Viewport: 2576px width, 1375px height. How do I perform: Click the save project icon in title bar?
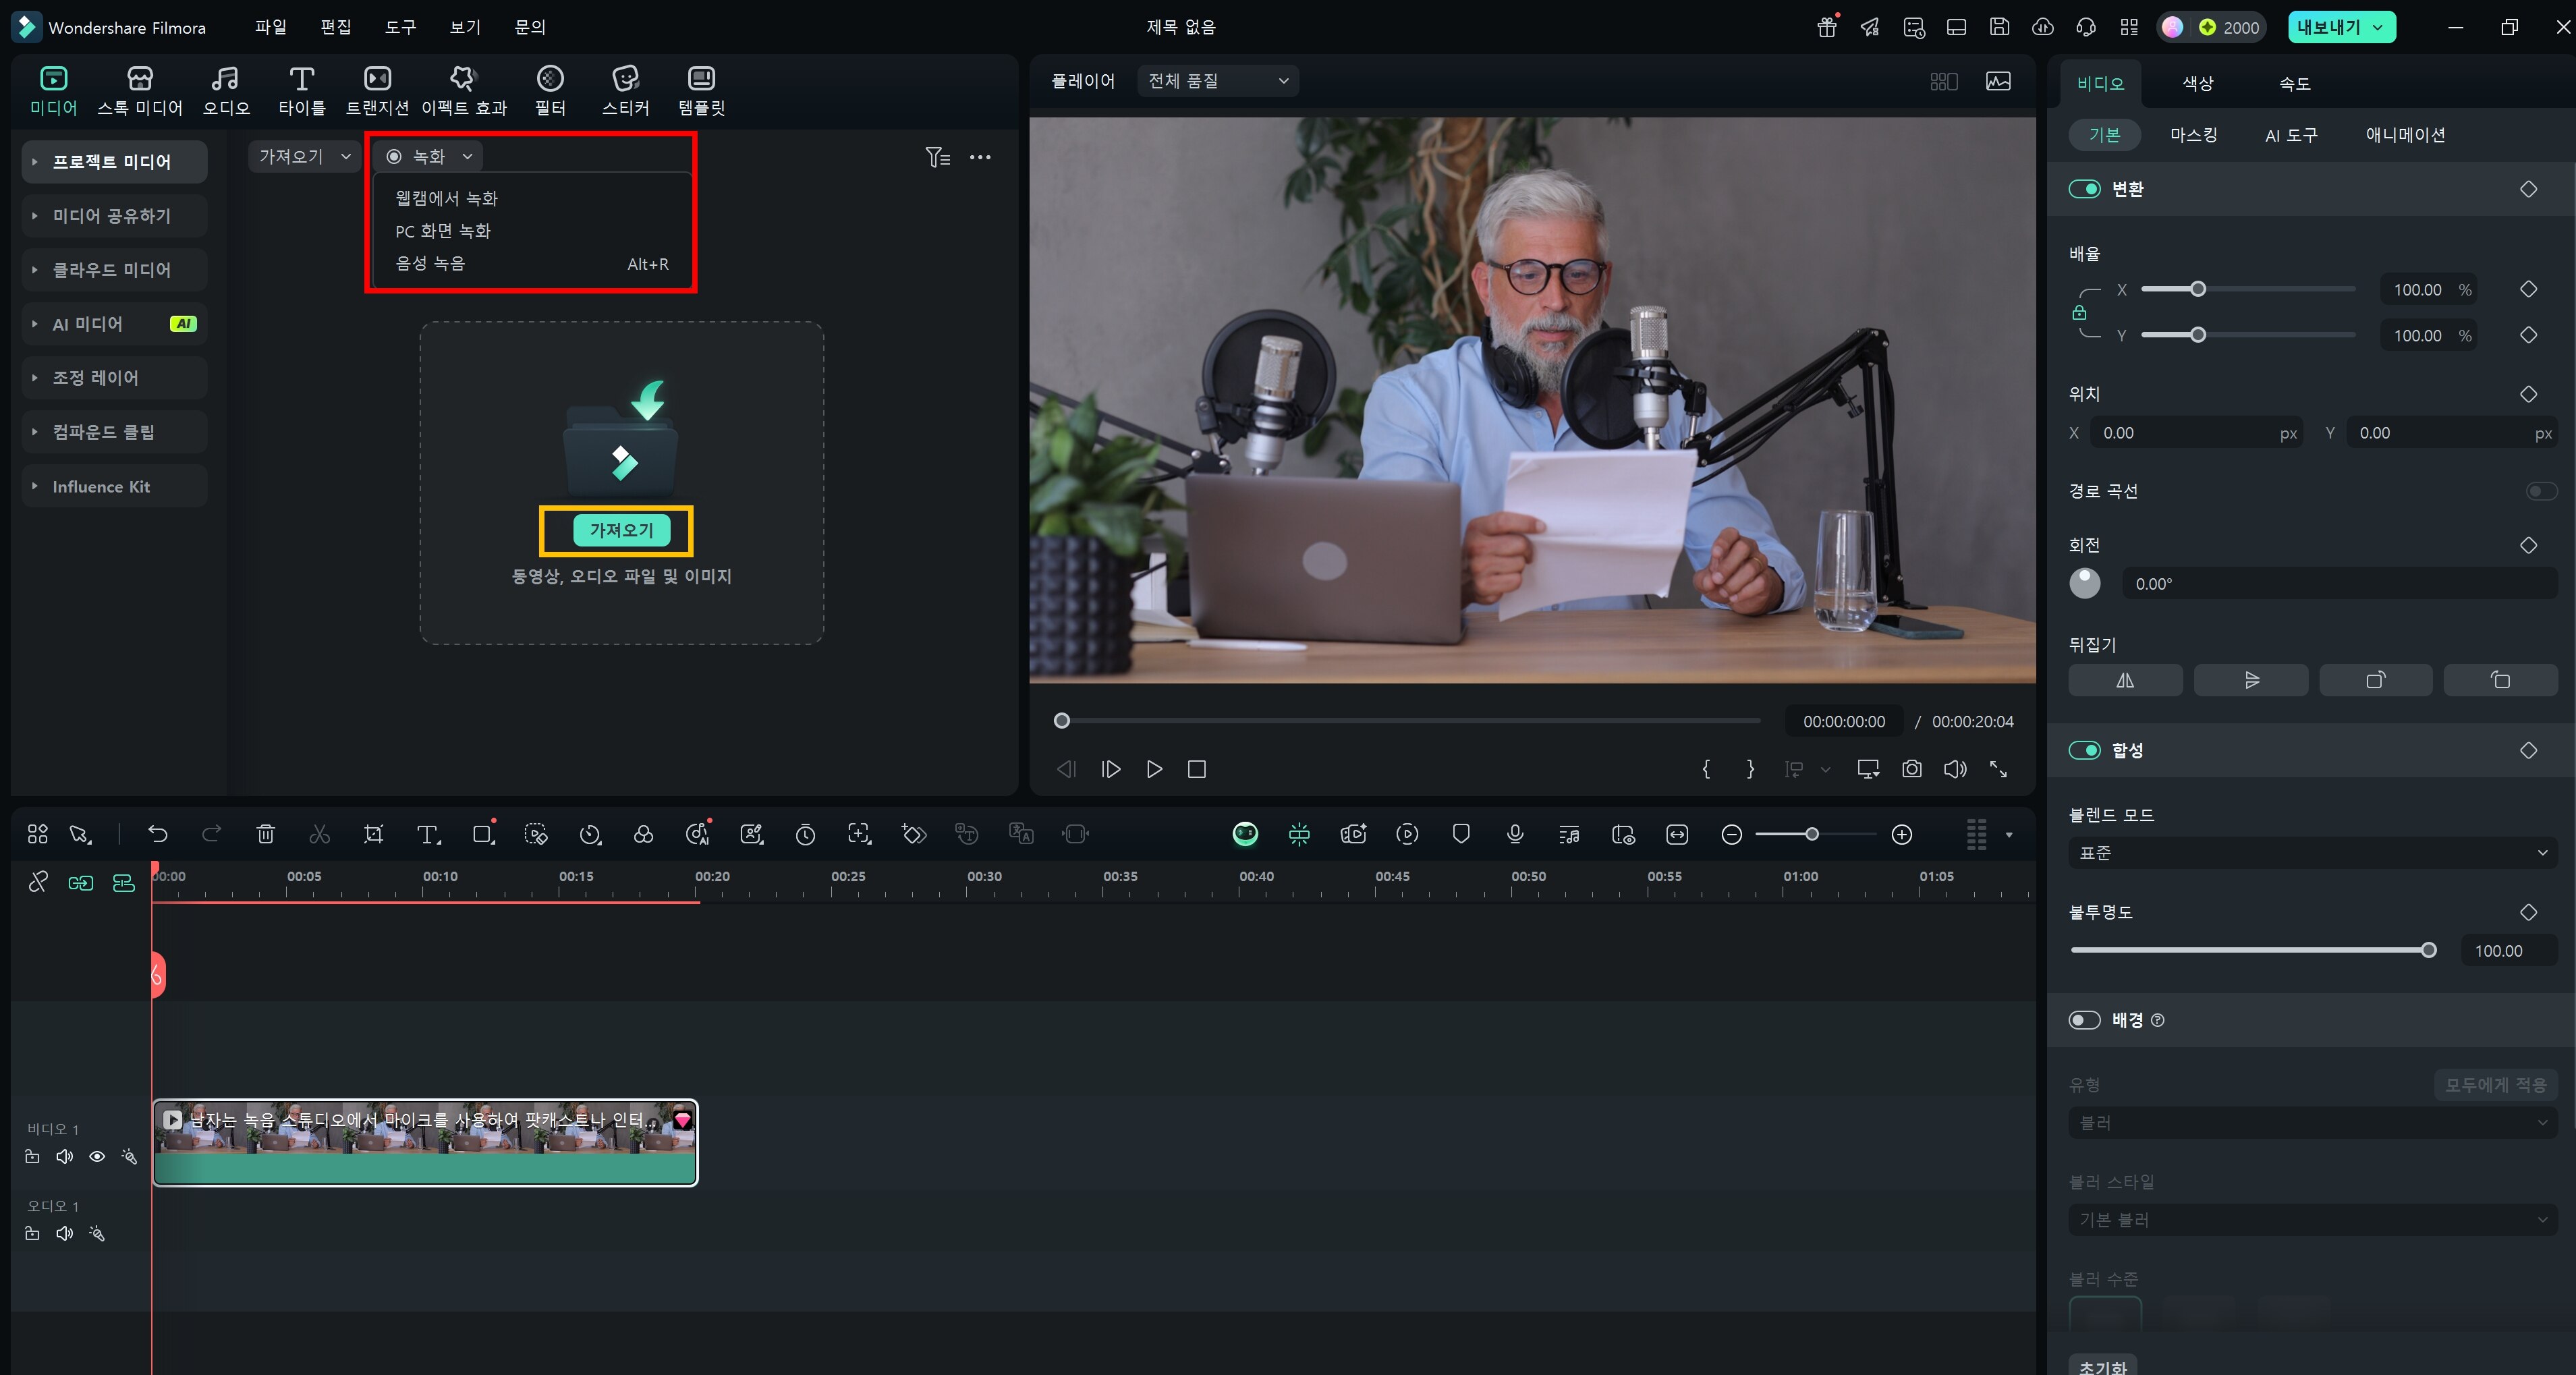[x=1999, y=27]
